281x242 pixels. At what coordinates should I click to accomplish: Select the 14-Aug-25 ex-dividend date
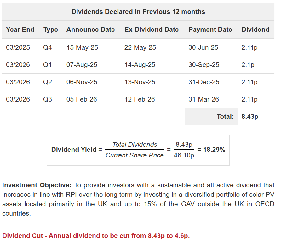click(x=140, y=65)
